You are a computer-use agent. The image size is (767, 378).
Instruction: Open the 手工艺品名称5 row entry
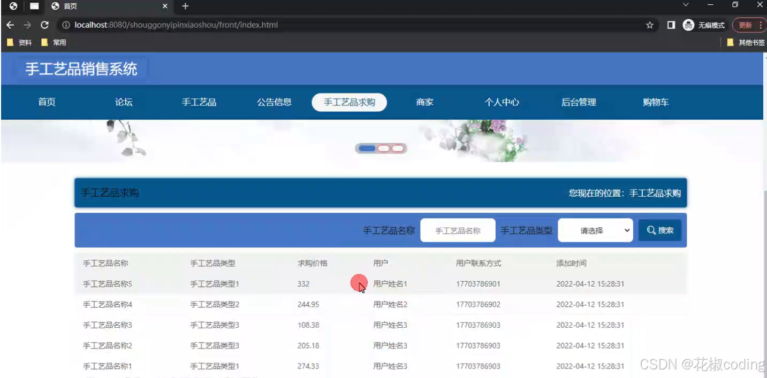[x=109, y=283]
